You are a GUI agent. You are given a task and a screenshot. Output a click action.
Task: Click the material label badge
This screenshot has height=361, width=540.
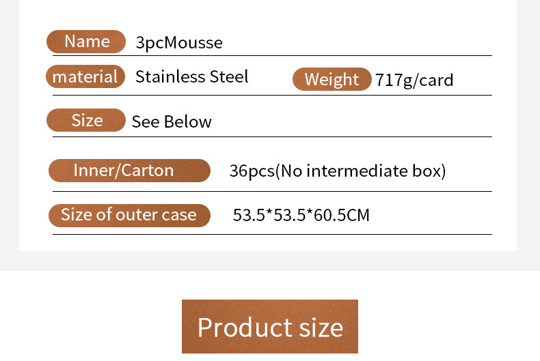85,76
